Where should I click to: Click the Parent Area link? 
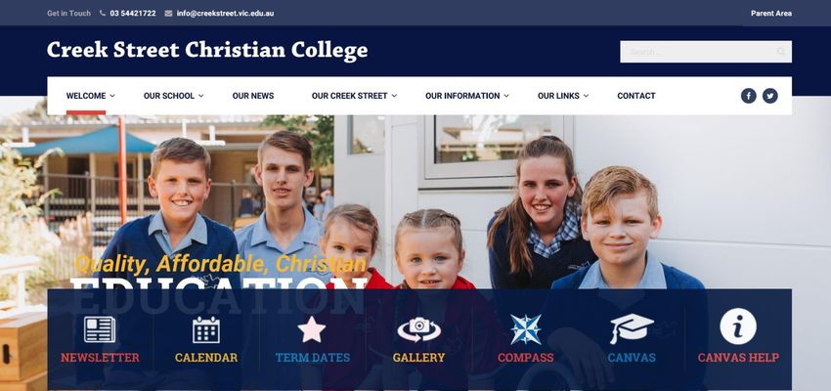[x=771, y=14]
